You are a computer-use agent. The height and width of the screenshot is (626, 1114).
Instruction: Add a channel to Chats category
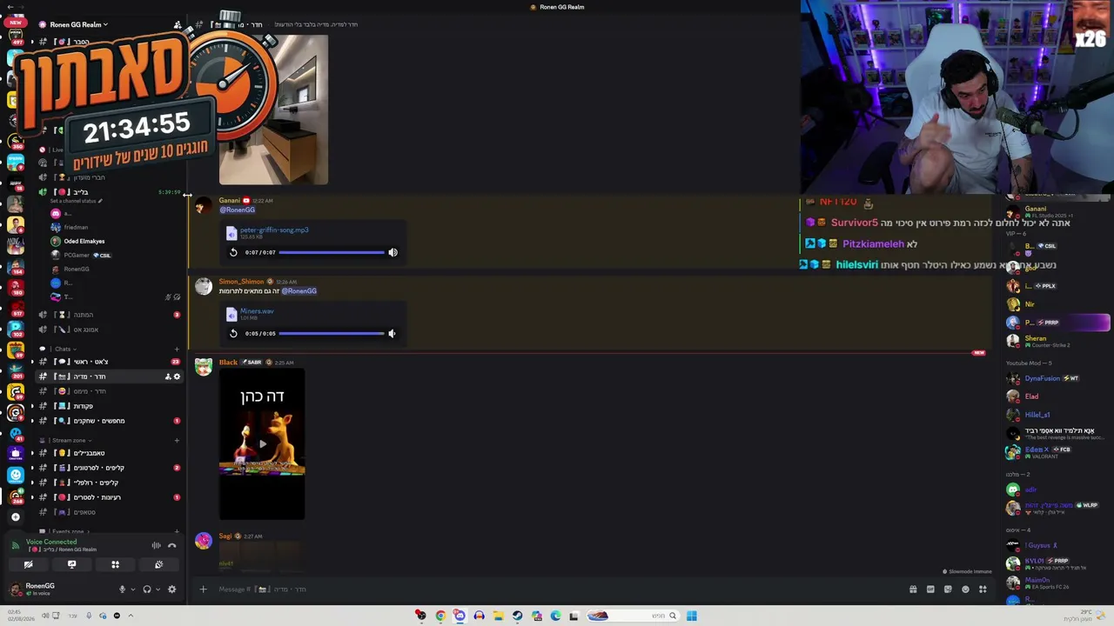[x=177, y=349]
